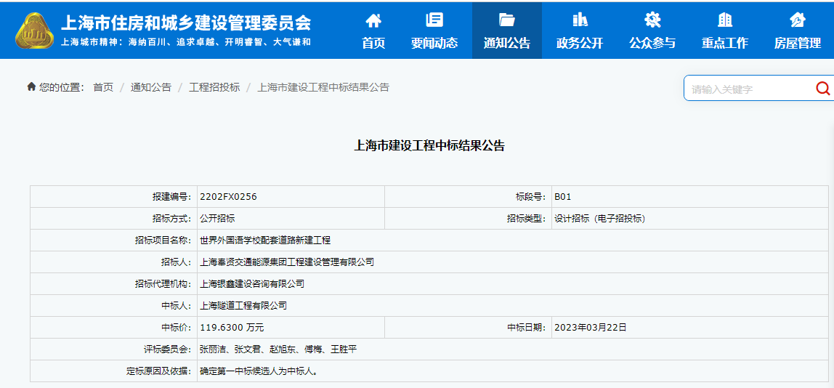
Task: Click the chart icon above 政务公开
Action: (x=580, y=20)
